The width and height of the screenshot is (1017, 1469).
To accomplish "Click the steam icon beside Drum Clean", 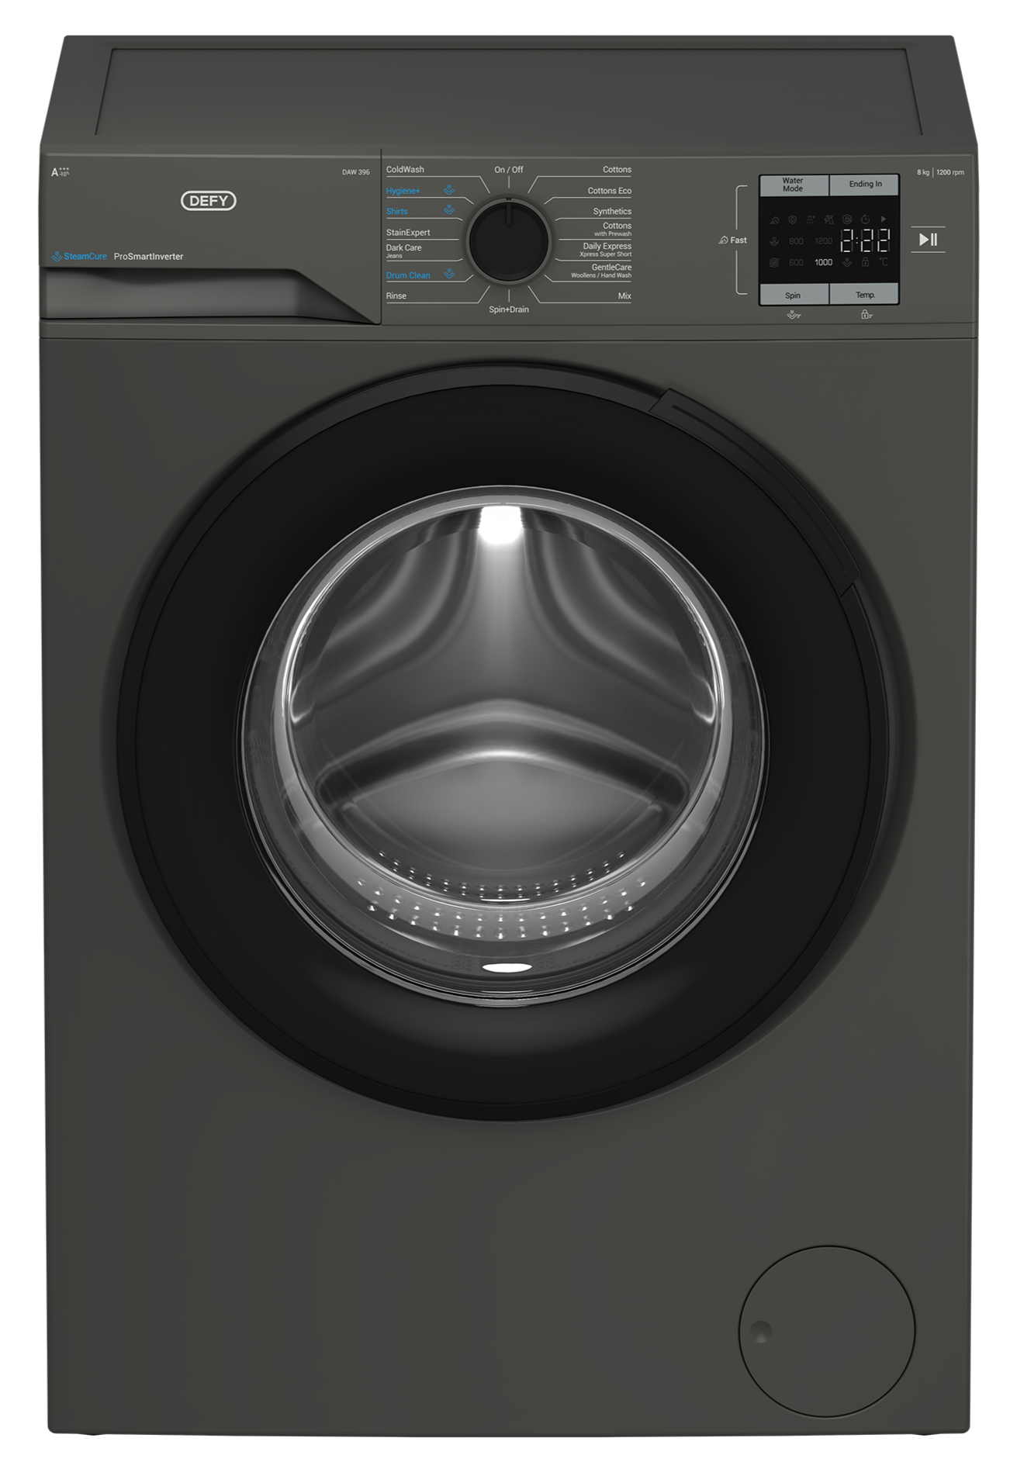I will 449,275.
